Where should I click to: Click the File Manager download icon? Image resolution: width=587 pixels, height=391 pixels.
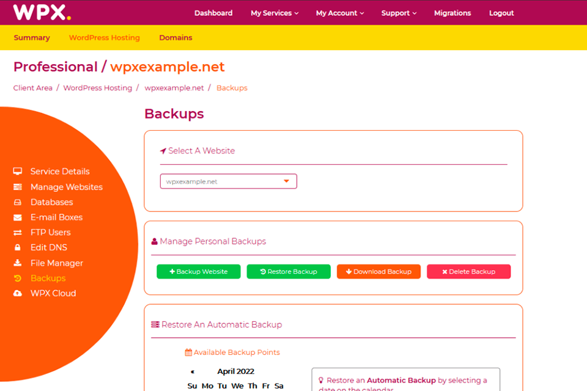(x=18, y=263)
